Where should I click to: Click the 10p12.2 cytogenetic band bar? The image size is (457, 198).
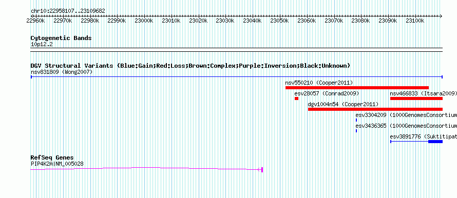pyautogui.click(x=237, y=50)
